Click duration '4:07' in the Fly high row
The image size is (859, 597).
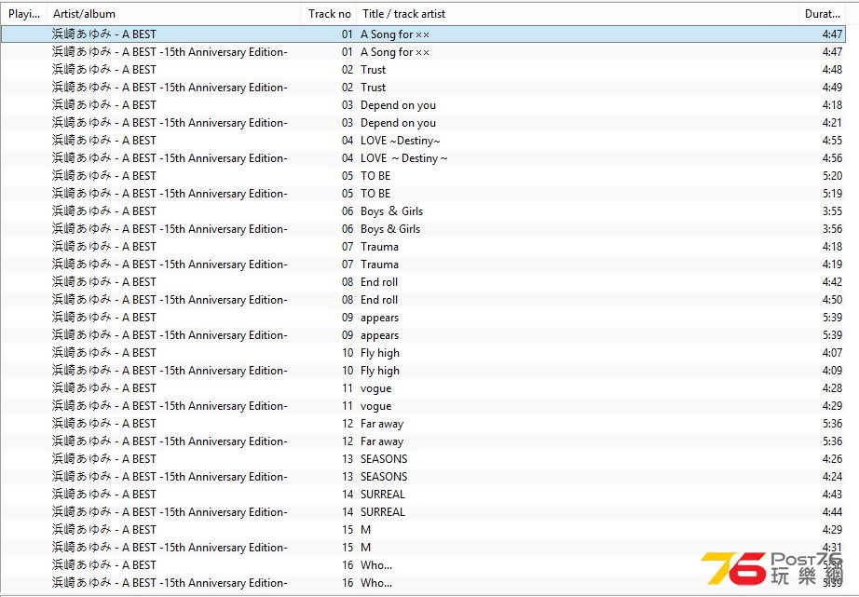832,353
